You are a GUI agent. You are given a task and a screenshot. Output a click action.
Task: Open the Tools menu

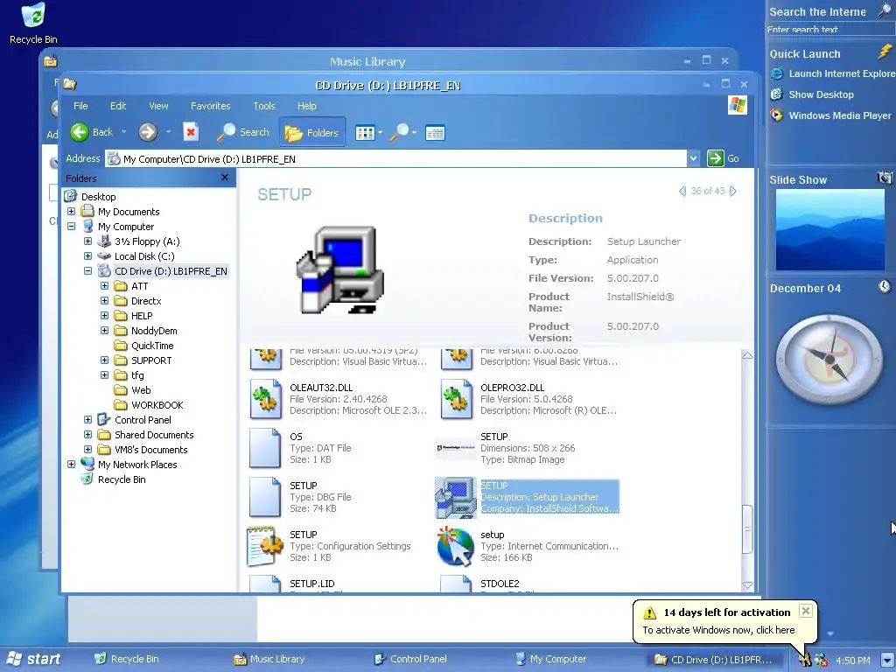click(264, 106)
